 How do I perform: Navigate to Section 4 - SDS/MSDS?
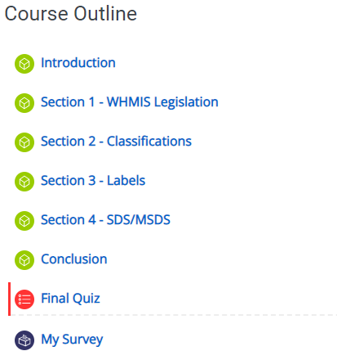point(106,220)
